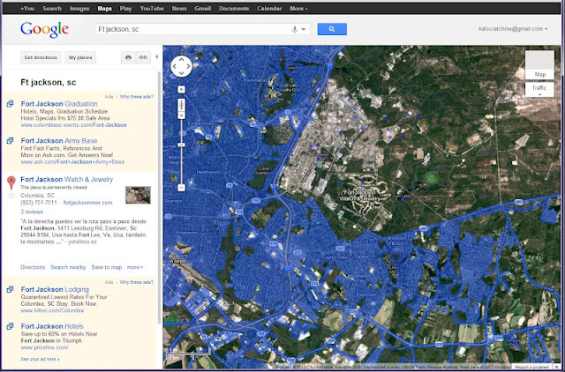565x372 pixels.
Task: Open the Fort Jackson Lodging ad link
Action: tap(55, 289)
